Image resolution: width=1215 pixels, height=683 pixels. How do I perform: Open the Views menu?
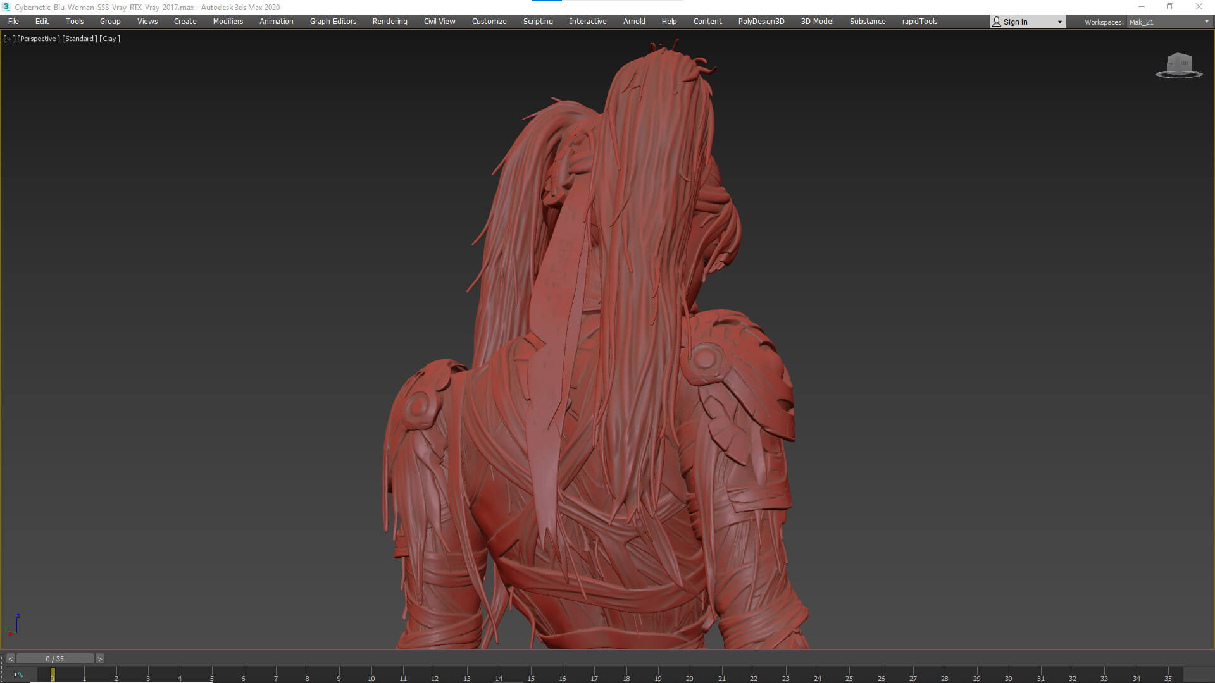147,22
